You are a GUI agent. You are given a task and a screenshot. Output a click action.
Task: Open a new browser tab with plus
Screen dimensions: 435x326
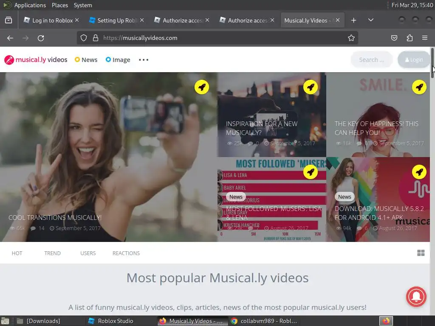point(353,20)
